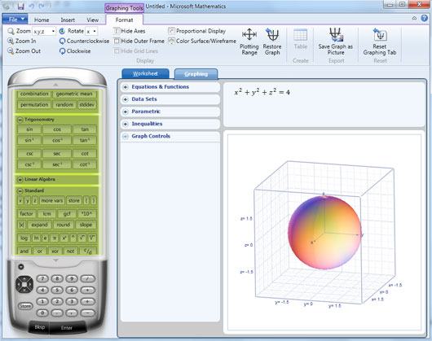Click the stddev button
The image size is (432, 341).
click(x=86, y=105)
